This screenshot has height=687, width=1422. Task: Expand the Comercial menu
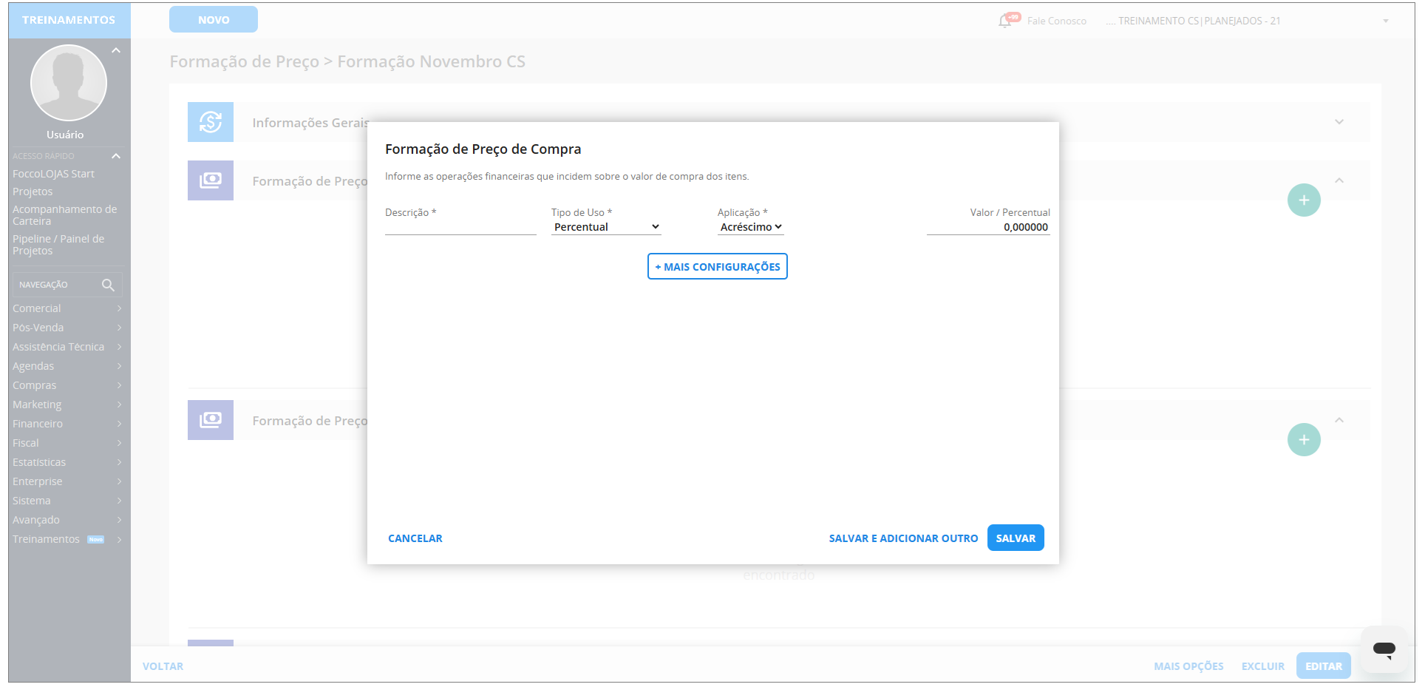[67, 308]
